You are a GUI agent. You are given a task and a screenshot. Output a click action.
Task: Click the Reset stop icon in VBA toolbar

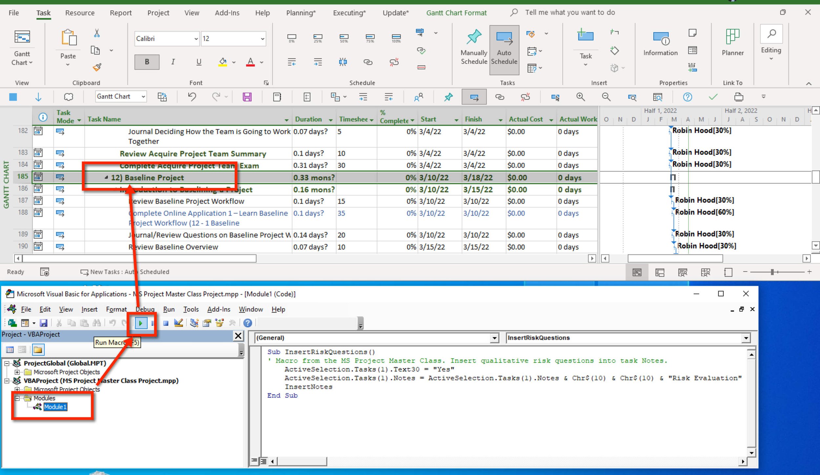pos(166,323)
